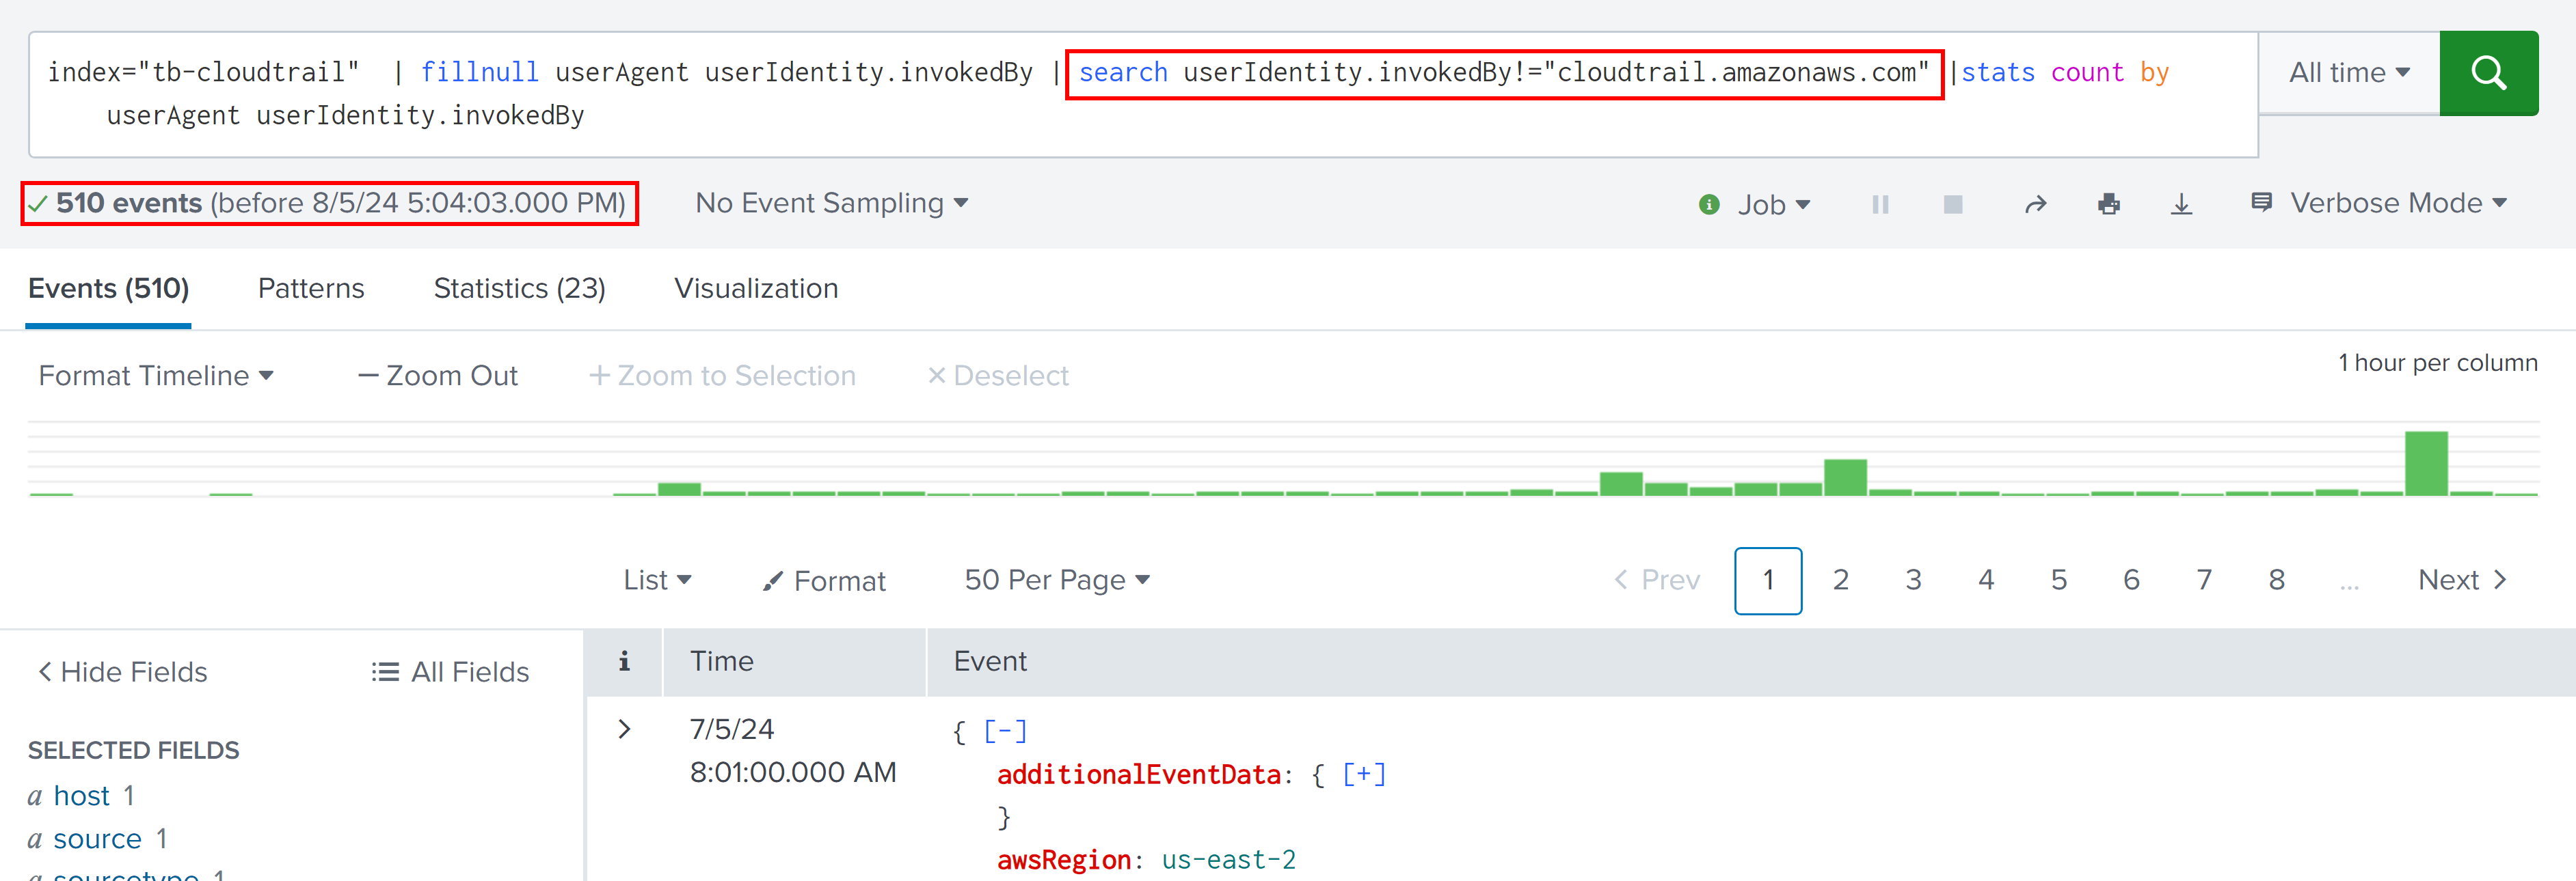2576x881 pixels.
Task: Open the No Event Sampling dropdown
Action: pos(831,203)
